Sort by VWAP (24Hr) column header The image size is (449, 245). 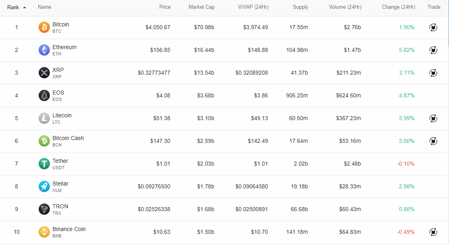(x=254, y=7)
